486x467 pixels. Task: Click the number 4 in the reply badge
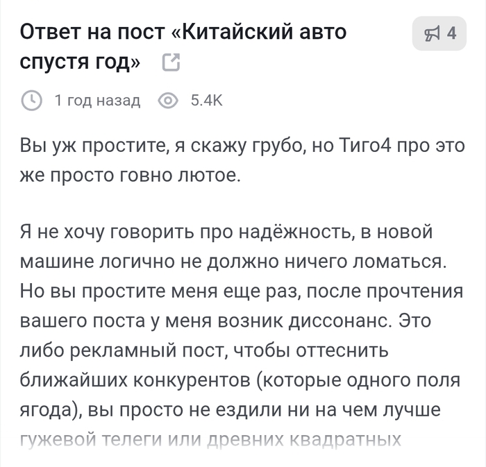coord(451,33)
